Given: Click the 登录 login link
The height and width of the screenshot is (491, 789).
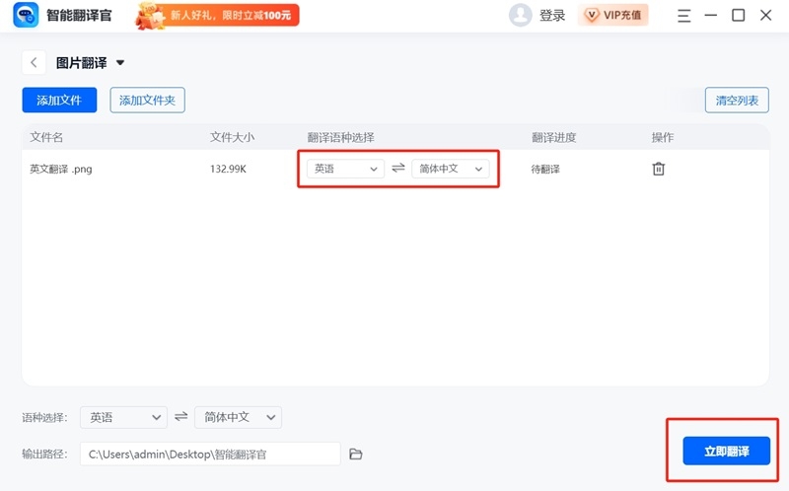Looking at the screenshot, I should pos(552,16).
